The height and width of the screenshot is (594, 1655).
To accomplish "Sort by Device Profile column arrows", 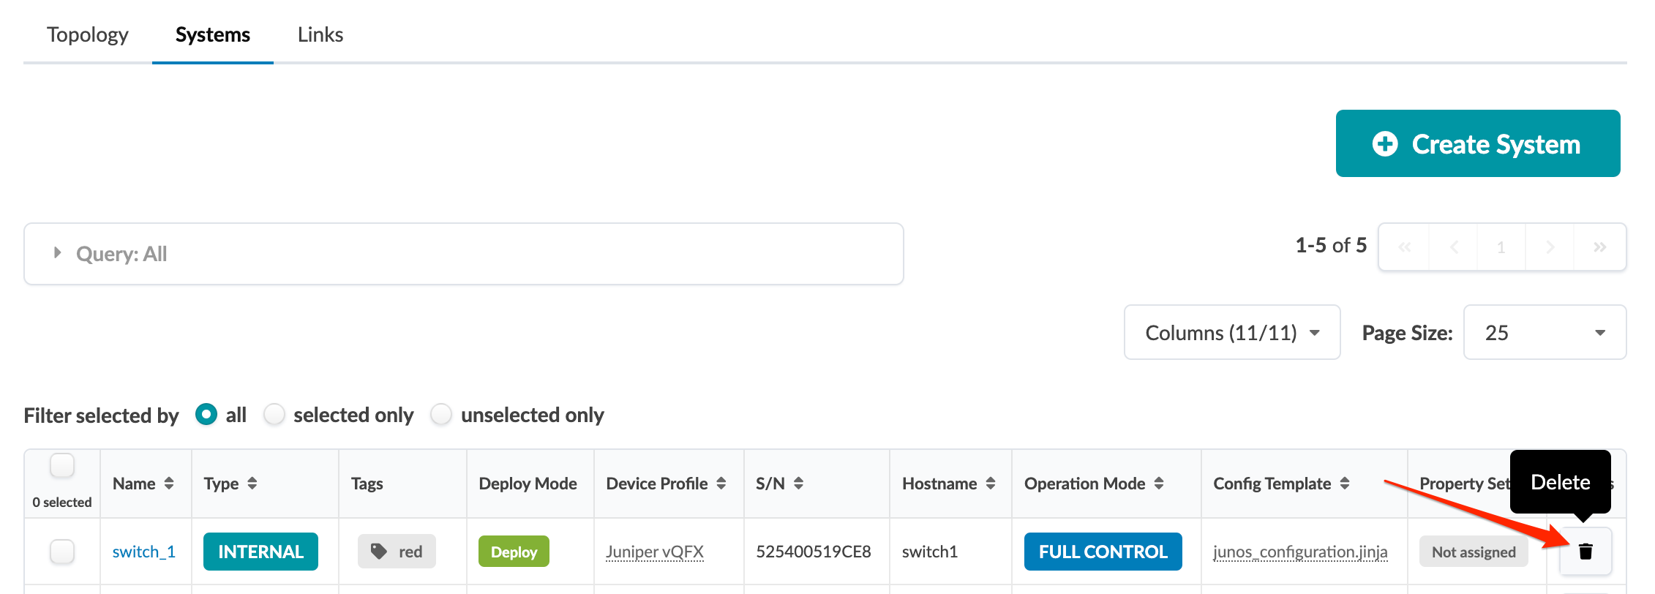I will [721, 484].
